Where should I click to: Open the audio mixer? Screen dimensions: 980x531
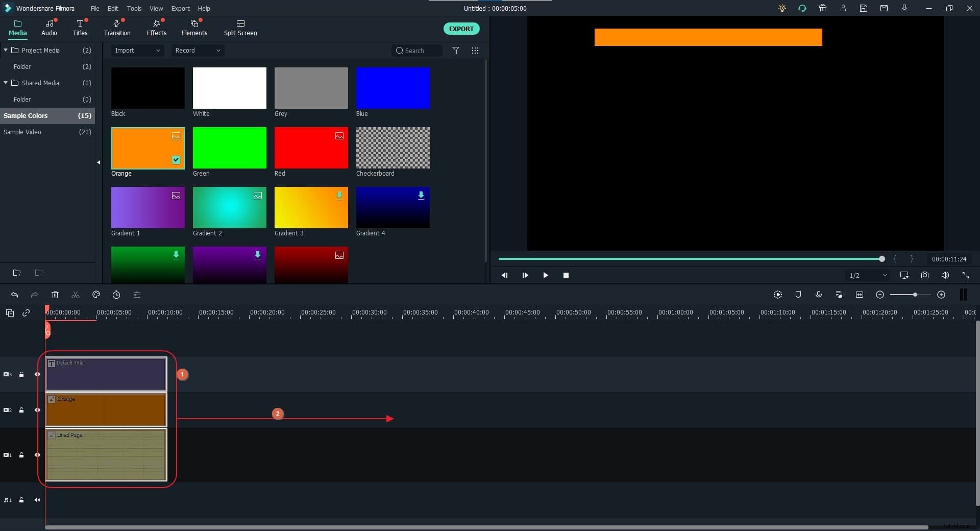(x=839, y=295)
